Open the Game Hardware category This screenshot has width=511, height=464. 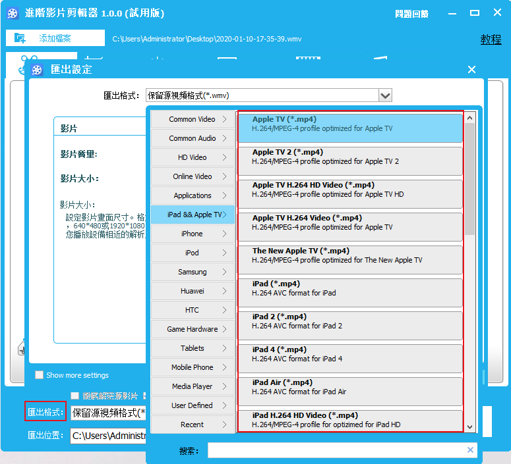point(193,329)
